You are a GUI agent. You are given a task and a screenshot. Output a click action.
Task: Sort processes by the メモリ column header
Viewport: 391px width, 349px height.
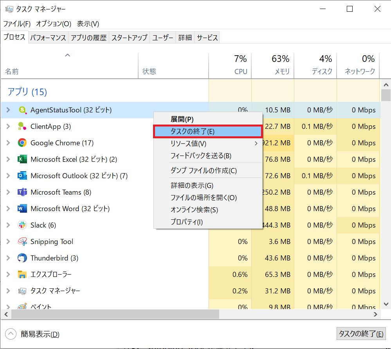273,65
